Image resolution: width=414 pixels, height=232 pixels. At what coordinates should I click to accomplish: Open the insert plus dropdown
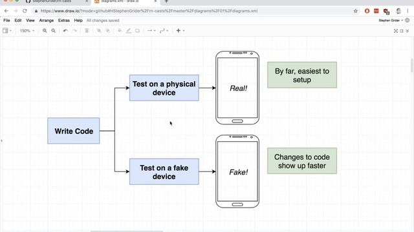click(x=180, y=31)
